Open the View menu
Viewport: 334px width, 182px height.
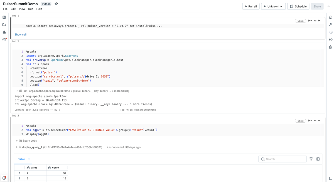pos(22,9)
